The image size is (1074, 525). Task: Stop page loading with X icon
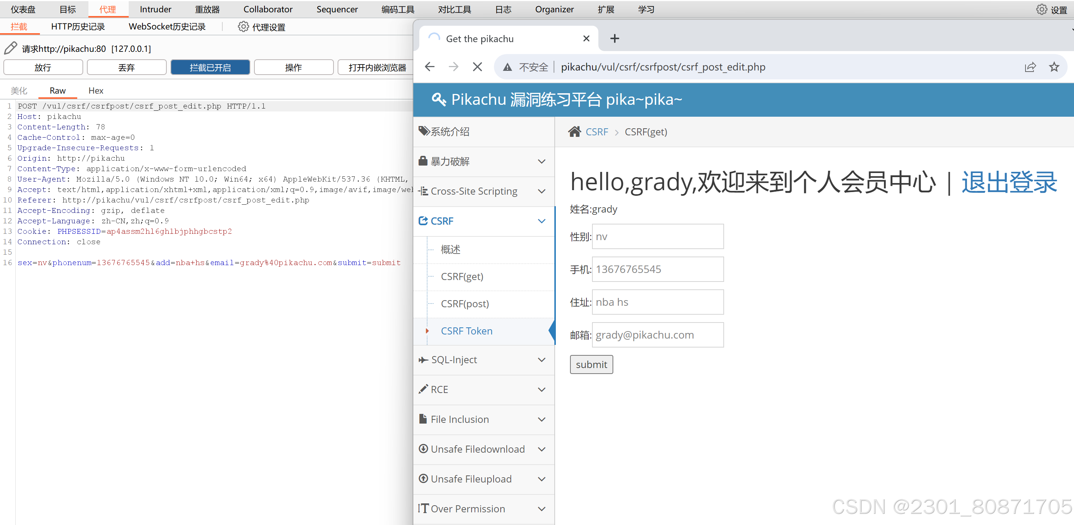[477, 67]
